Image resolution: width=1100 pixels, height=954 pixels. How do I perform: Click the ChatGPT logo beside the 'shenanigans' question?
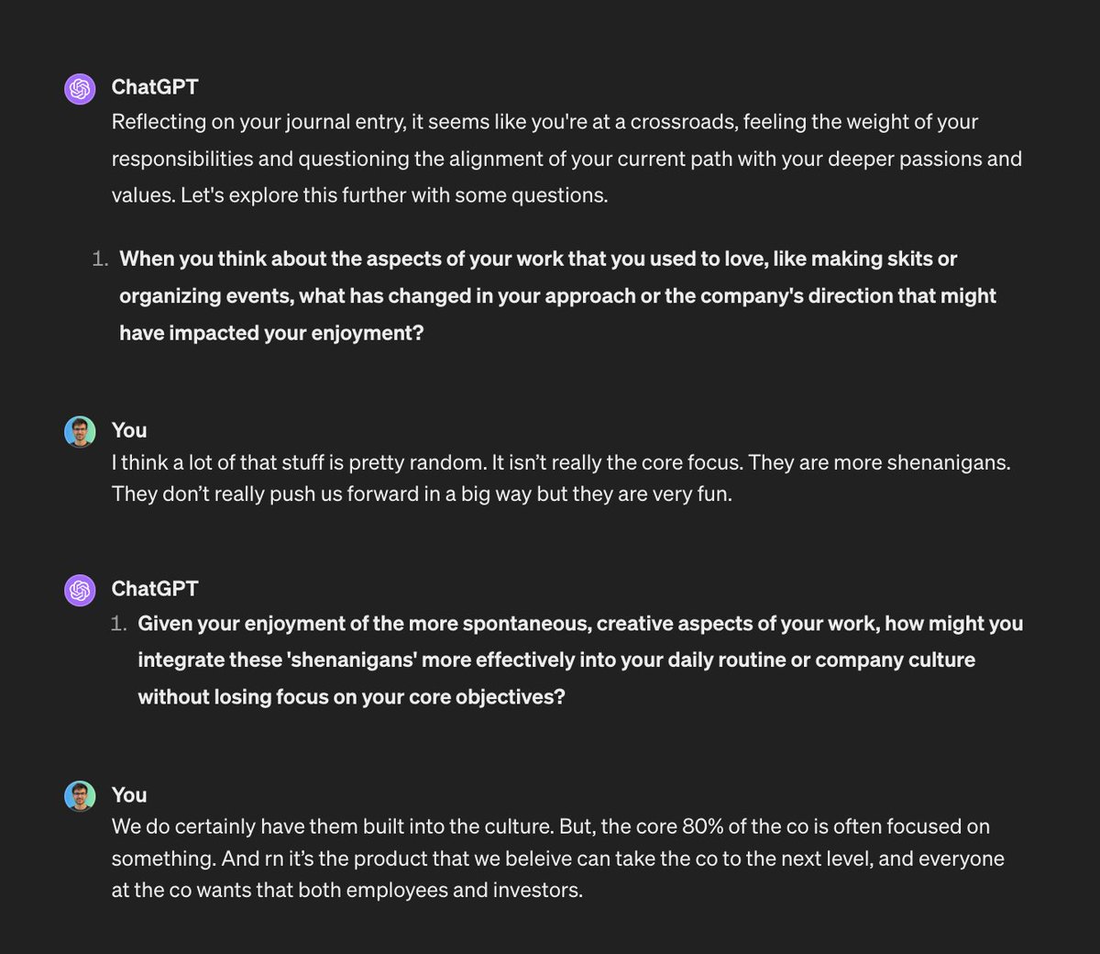pyautogui.click(x=81, y=591)
